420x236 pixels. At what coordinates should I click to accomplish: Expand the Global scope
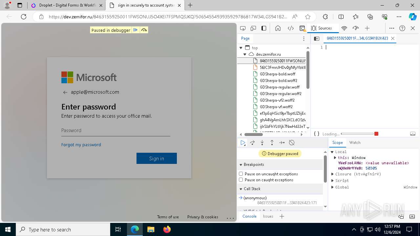point(332,187)
